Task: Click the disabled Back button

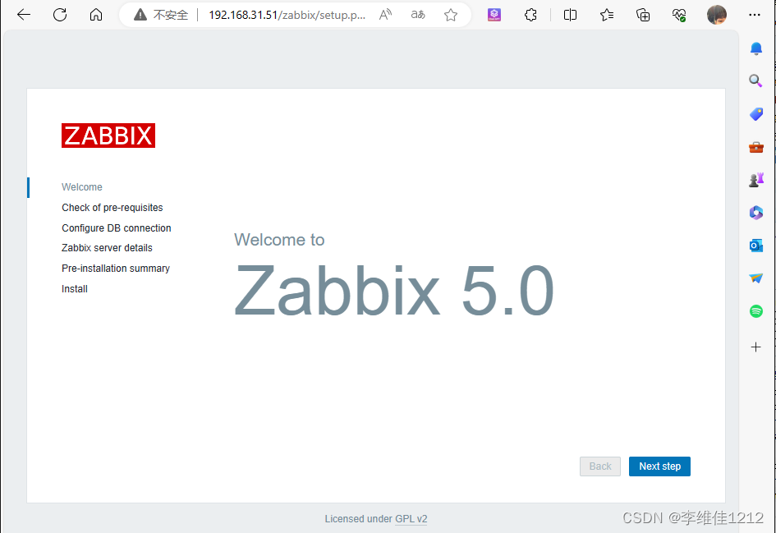Action: click(x=599, y=466)
